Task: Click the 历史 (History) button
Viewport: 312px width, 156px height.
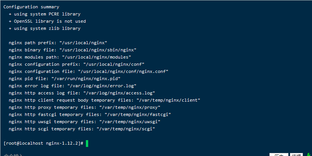Action: pyautogui.click(x=278, y=155)
